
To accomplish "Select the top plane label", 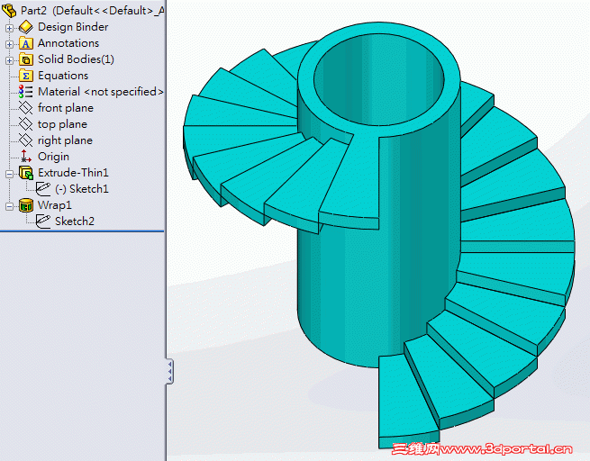I will 62,124.
